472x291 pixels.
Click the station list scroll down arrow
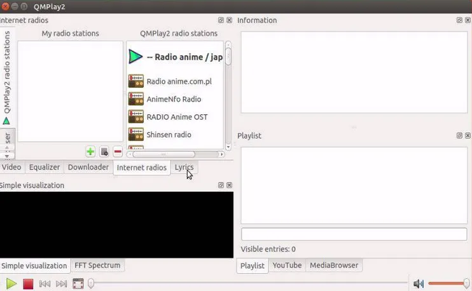[x=228, y=147]
